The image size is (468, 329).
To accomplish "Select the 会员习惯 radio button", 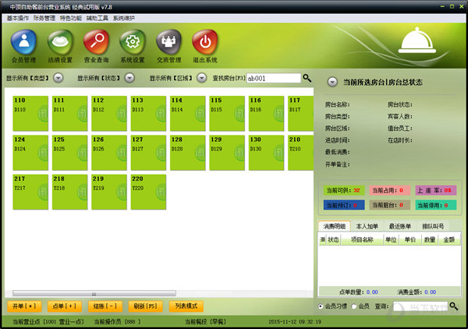I will [321, 306].
